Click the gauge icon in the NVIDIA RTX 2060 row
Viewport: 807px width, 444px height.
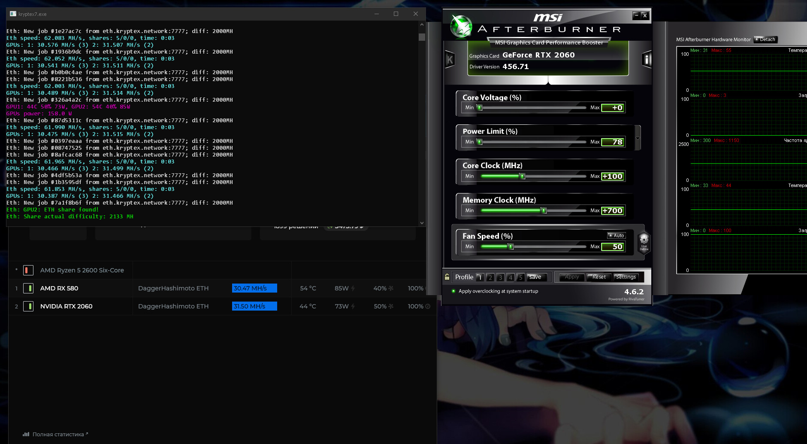tap(427, 306)
